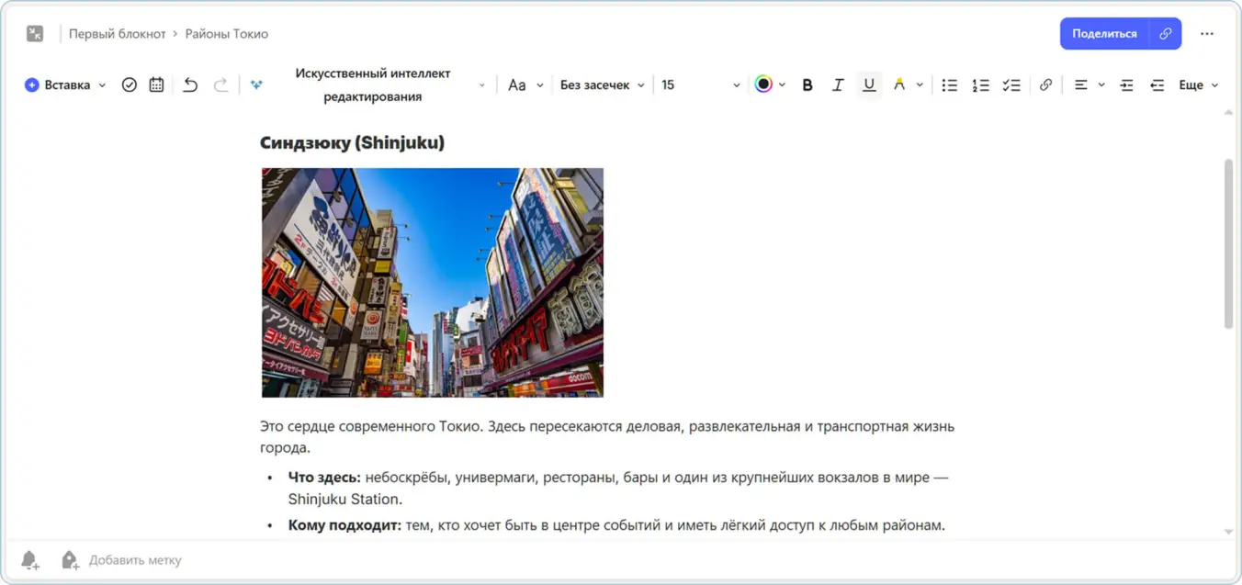Open the Без засечек font dropdown

pos(602,84)
